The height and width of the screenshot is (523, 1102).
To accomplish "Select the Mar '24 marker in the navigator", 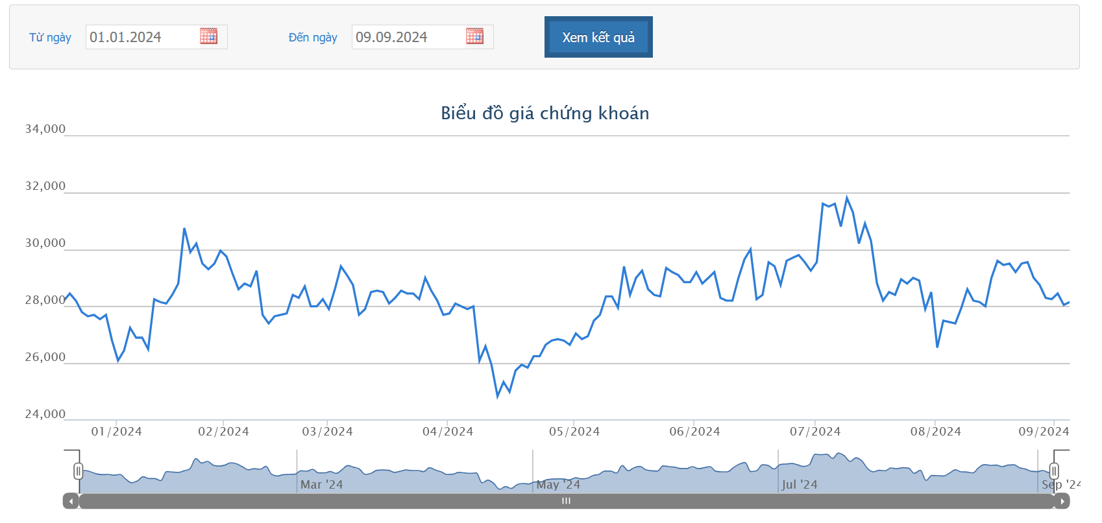I will (x=321, y=485).
